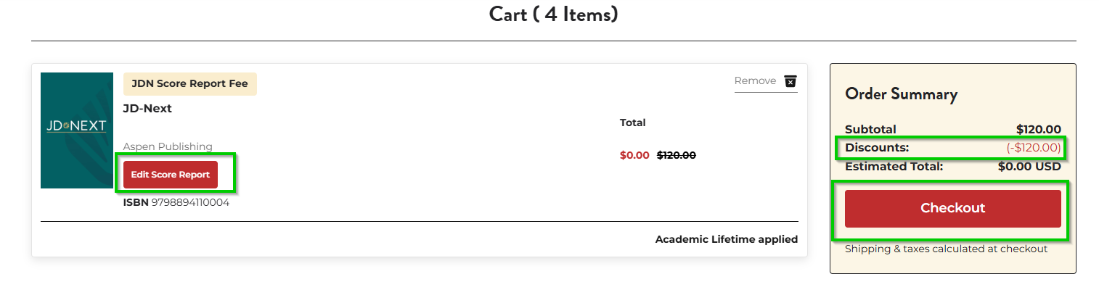The image size is (1099, 295).
Task: Click the Cart (4 Items) heading
Action: (x=553, y=14)
